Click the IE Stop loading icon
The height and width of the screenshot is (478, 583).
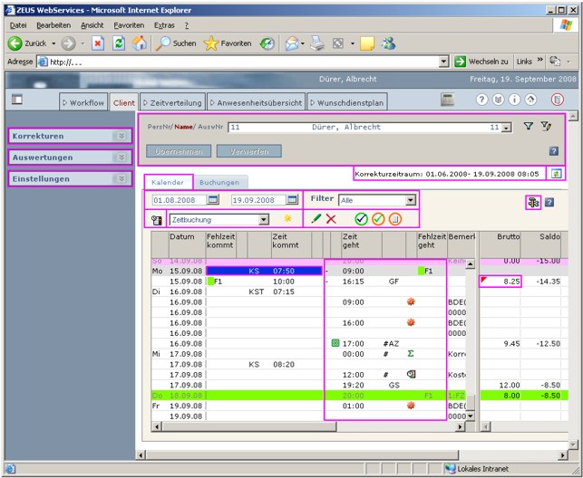(97, 43)
